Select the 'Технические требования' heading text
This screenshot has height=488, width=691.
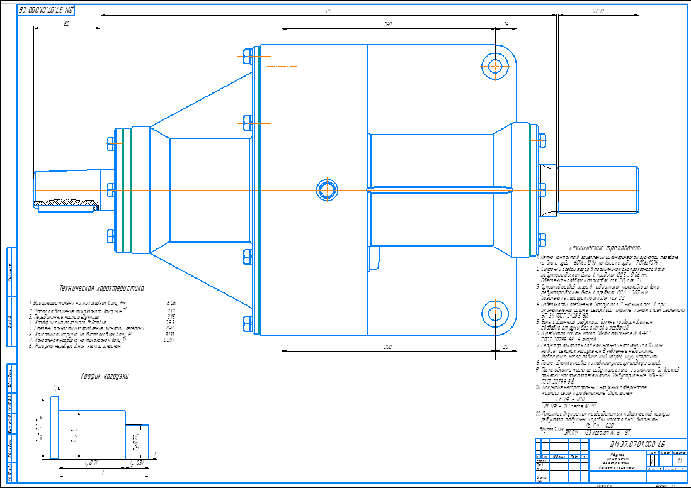click(x=604, y=248)
